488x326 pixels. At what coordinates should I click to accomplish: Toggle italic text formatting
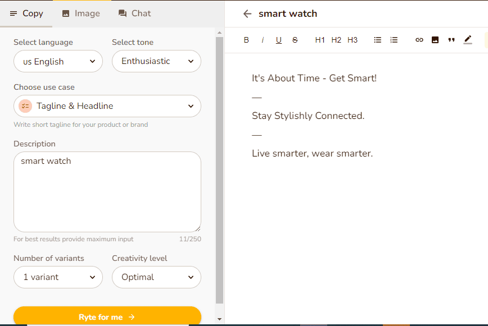click(x=263, y=40)
